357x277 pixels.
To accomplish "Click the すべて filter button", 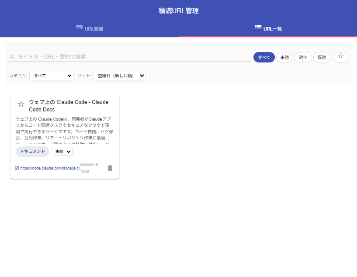I will coord(264,57).
